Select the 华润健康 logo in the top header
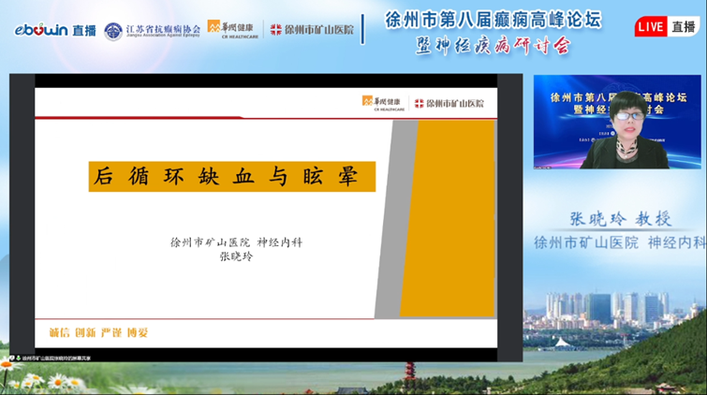This screenshot has width=707, height=395. 230,29
